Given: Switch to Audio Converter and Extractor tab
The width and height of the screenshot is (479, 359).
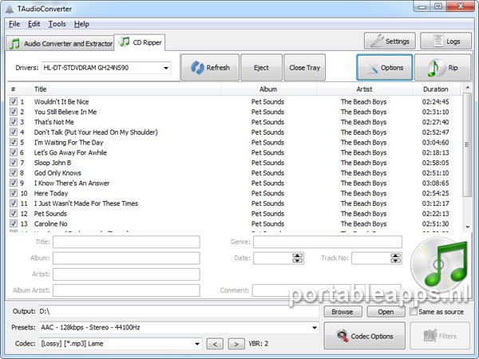Looking at the screenshot, I should pyautogui.click(x=59, y=42).
